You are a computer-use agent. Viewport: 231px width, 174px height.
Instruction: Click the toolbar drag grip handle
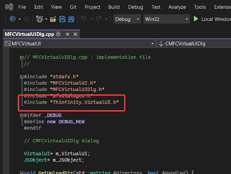click(5, 19)
